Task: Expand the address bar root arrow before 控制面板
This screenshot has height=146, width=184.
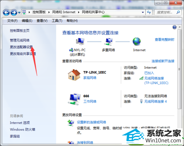Action: click(29, 12)
